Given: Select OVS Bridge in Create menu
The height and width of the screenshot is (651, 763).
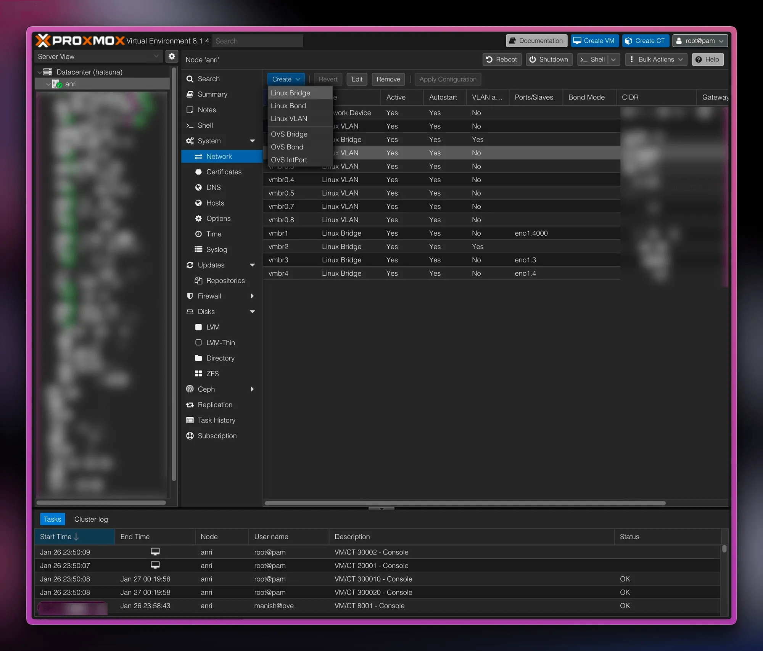Looking at the screenshot, I should tap(289, 134).
